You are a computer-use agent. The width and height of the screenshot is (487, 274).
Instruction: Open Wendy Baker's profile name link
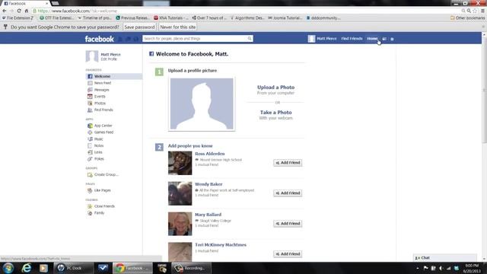coord(208,184)
